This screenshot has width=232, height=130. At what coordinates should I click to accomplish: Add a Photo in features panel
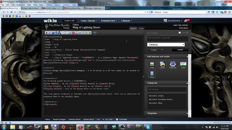(152, 65)
